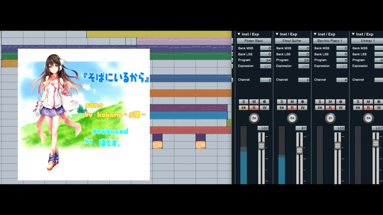383x215 pixels.
Task: Select the red clip in the arrangement
Action: [191, 130]
